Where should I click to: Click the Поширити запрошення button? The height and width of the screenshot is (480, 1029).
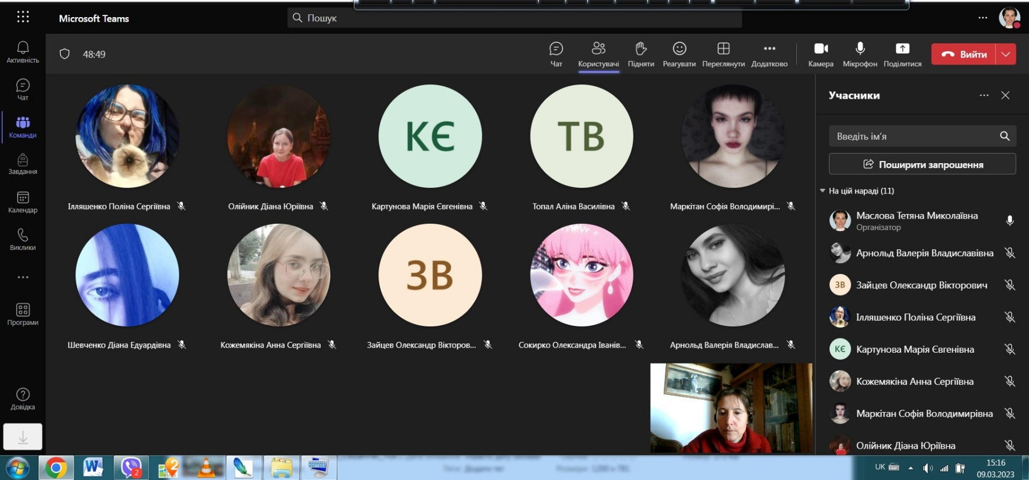click(922, 164)
